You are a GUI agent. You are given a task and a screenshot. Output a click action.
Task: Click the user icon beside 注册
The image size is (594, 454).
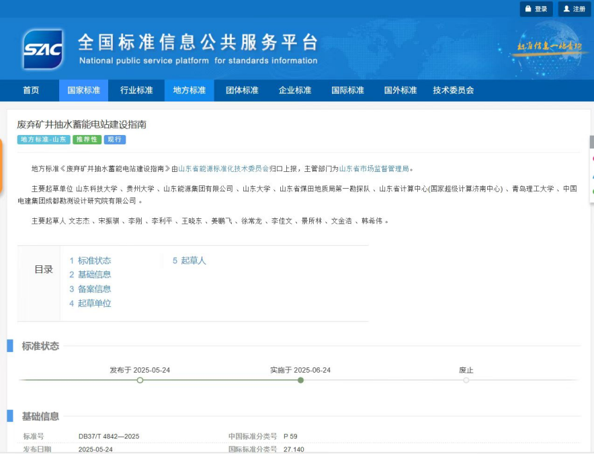pos(566,9)
